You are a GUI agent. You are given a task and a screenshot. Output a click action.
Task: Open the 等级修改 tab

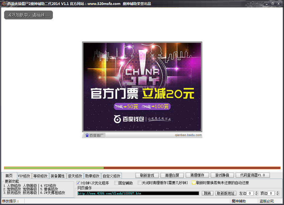(40, 176)
